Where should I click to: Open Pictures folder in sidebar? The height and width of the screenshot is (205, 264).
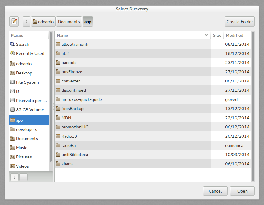click(x=24, y=157)
